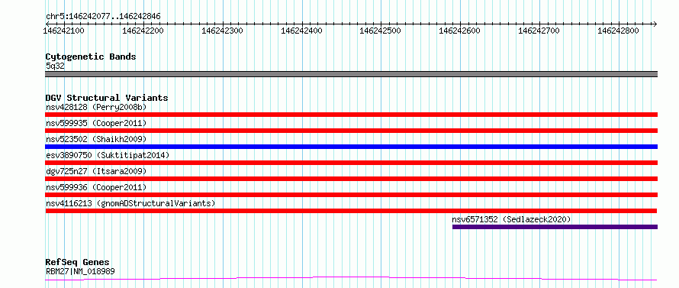
Task: Click ruler position 146242100
Action: 64,31
